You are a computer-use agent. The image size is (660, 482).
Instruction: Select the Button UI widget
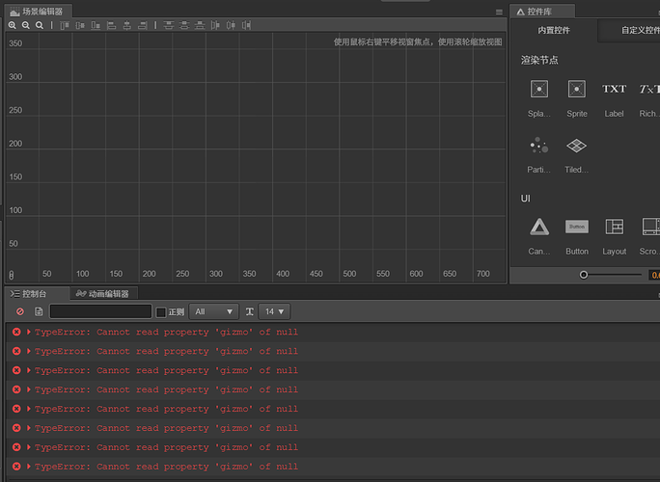tap(577, 236)
